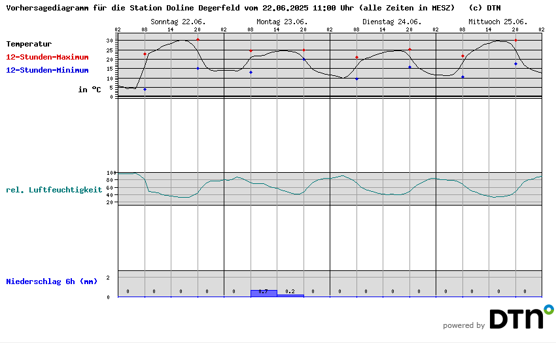Click the '14' hour label under Mittwoch 25.06.
The width and height of the screenshot is (556, 343).
tap(489, 30)
